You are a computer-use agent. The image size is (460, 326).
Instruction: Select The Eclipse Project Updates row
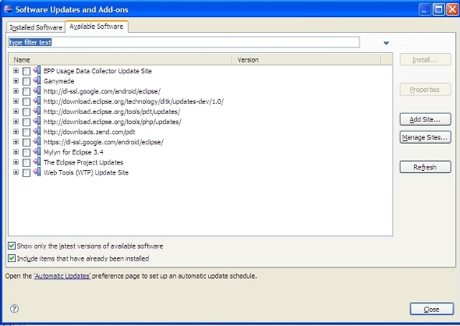(x=83, y=162)
